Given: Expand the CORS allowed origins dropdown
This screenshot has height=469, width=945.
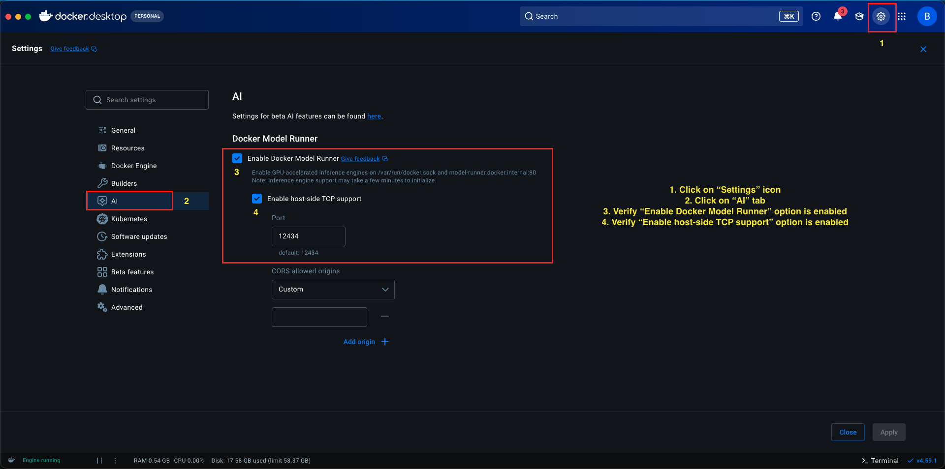Looking at the screenshot, I should (333, 290).
